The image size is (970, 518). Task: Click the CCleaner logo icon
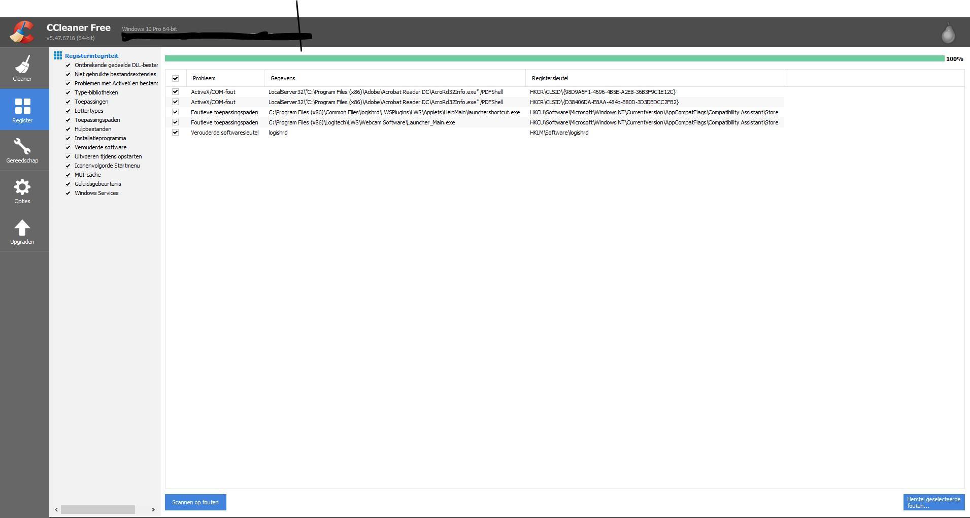(22, 32)
